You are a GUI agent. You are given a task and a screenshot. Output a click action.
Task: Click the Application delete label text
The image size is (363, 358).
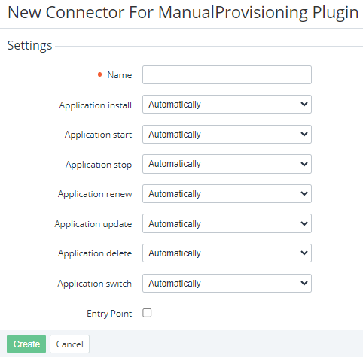(95, 253)
